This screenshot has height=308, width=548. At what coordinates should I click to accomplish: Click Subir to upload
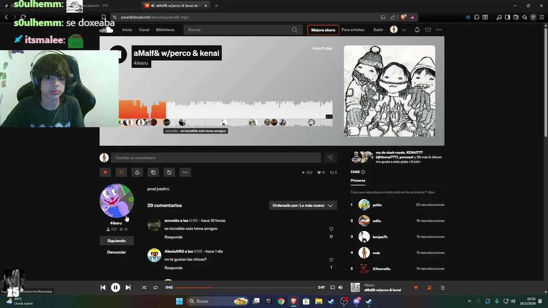coord(378,30)
